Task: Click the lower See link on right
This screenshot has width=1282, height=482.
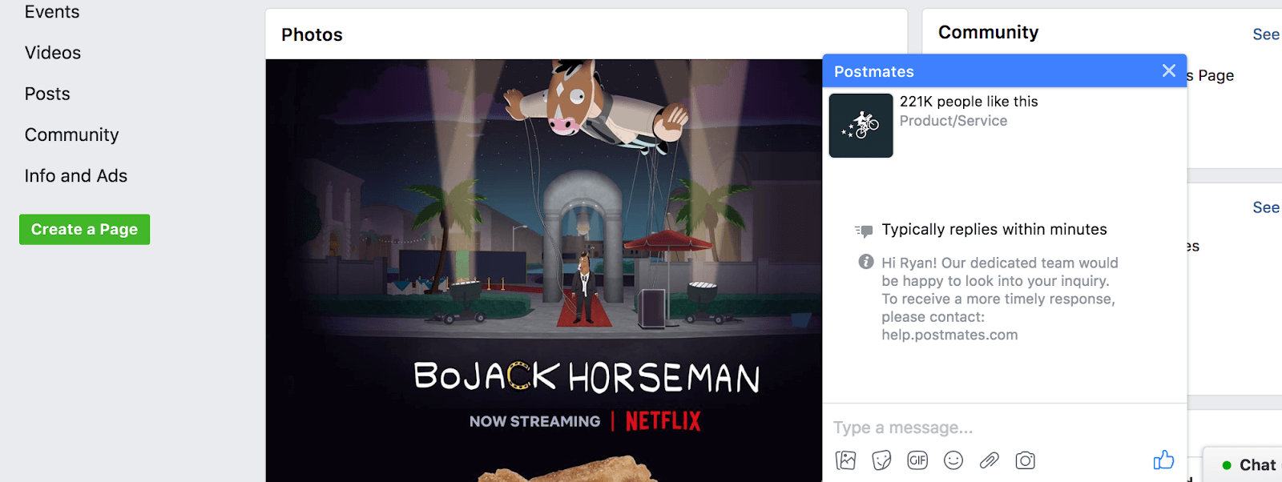Action: (1266, 207)
